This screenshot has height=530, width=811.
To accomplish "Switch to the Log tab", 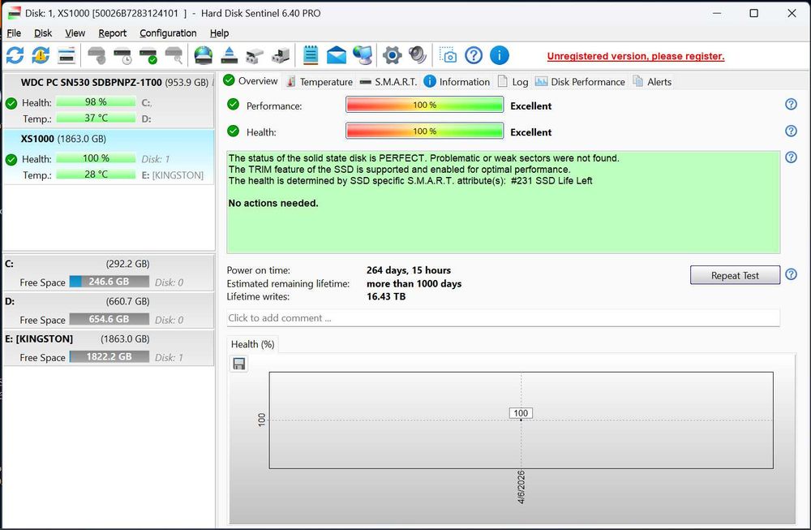I will (513, 82).
